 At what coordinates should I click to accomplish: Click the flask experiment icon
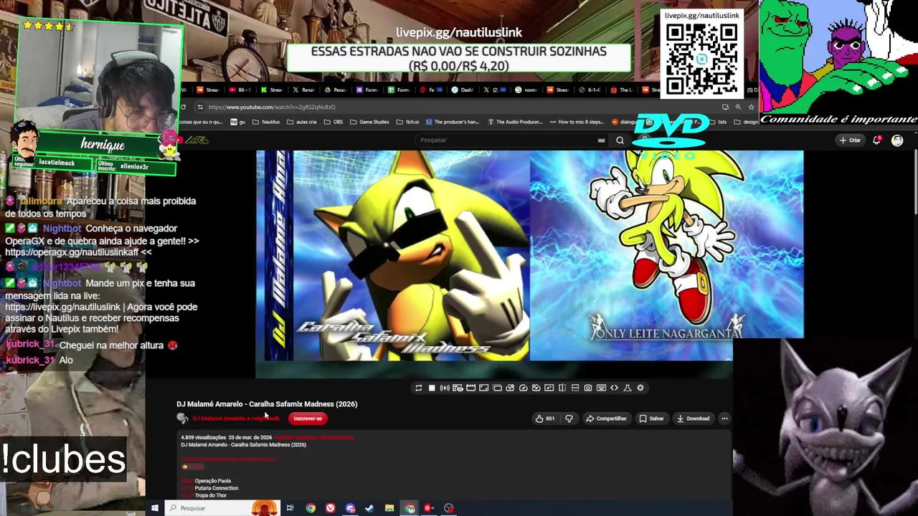tap(628, 388)
